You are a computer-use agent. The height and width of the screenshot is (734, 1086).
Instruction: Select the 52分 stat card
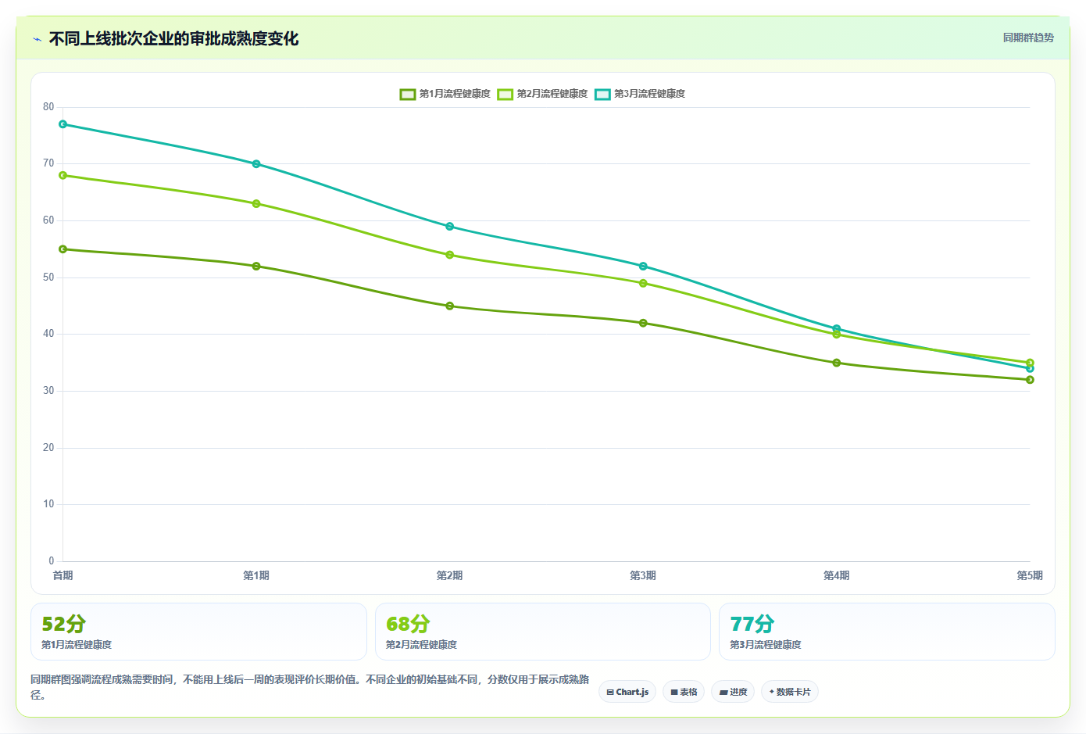pos(198,632)
